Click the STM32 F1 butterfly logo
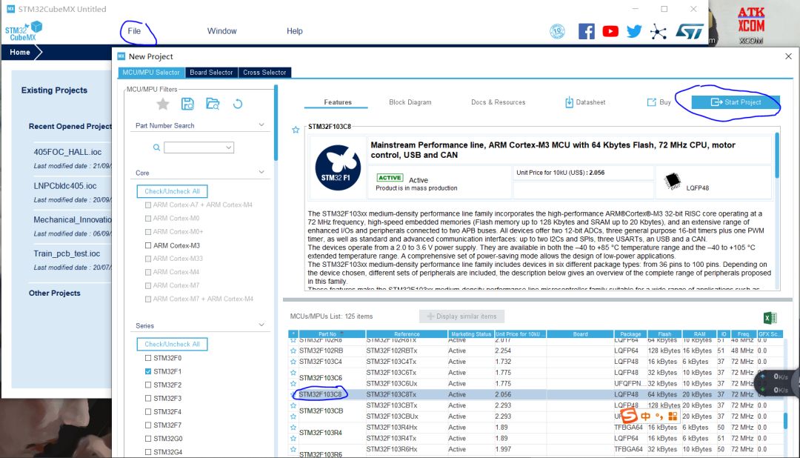This screenshot has width=800, height=458. click(x=338, y=167)
